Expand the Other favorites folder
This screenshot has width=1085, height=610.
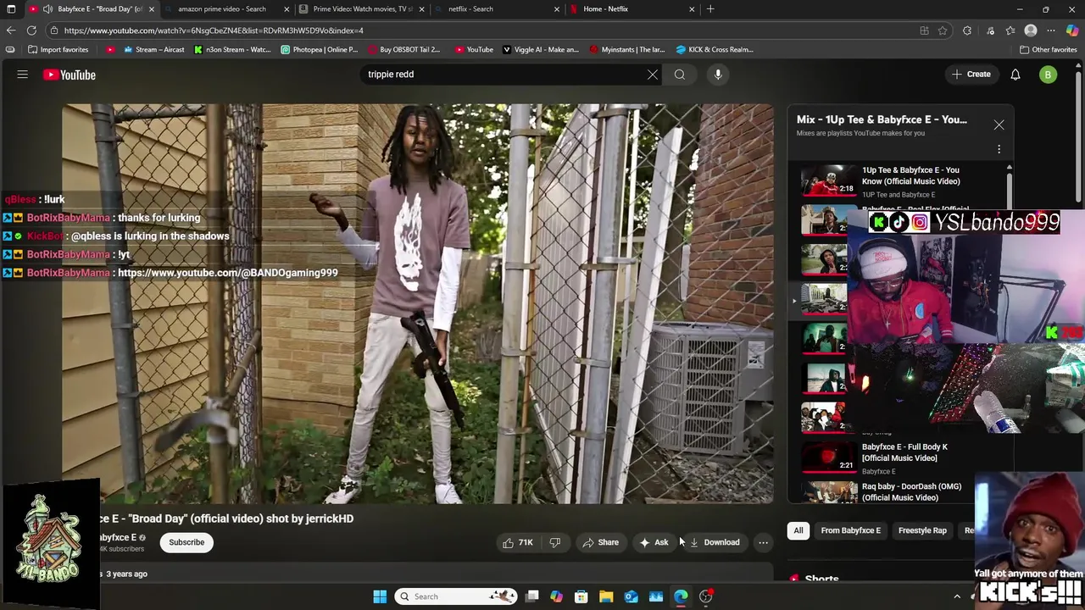[1048, 50]
